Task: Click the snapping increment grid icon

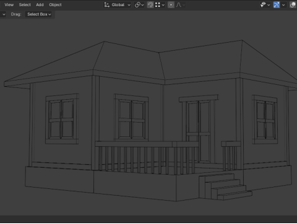Action: coord(158,5)
